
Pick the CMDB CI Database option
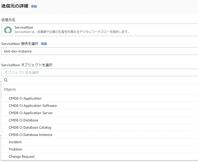pos(100,120)
